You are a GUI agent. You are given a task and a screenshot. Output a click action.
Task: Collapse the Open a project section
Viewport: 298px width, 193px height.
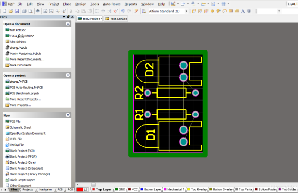[x=68, y=75]
